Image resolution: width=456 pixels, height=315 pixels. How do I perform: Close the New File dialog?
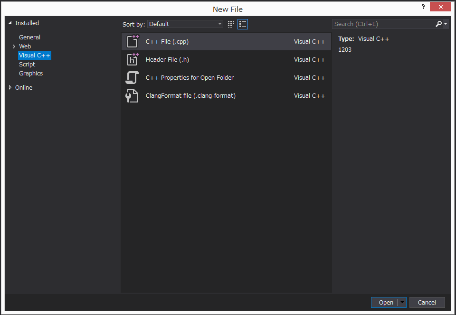440,7
